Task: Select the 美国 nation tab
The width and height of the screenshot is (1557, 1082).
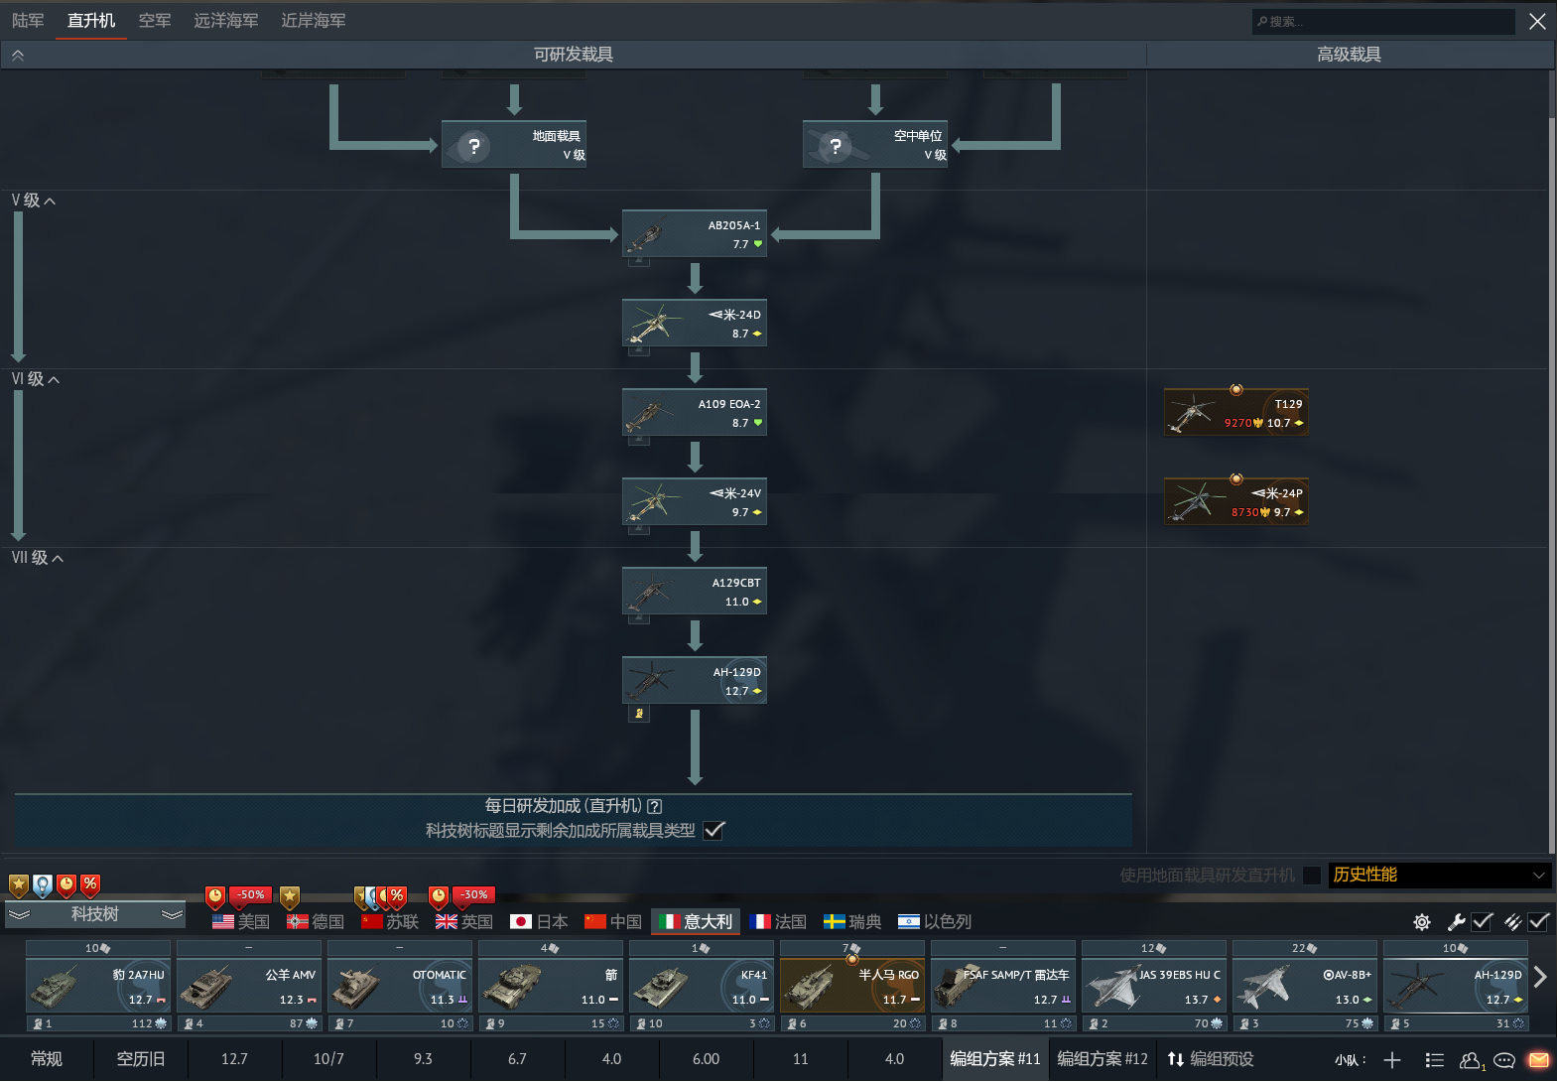Action: 241,922
